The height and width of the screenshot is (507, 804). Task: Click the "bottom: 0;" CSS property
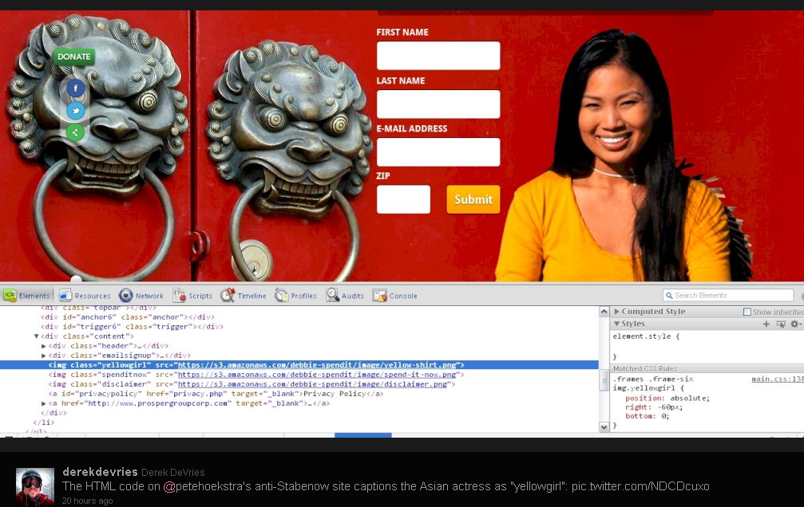pyautogui.click(x=648, y=416)
